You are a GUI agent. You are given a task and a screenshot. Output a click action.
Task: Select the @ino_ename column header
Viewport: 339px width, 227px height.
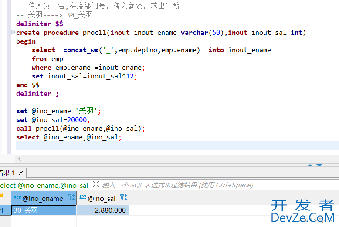(44, 198)
